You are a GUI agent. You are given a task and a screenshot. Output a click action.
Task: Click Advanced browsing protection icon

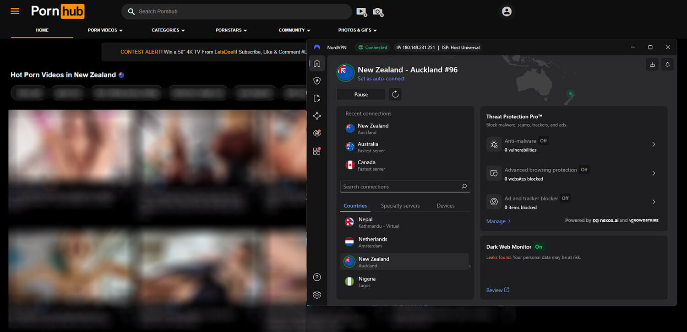coord(494,173)
